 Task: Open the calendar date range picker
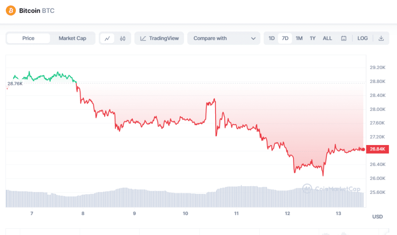click(343, 38)
